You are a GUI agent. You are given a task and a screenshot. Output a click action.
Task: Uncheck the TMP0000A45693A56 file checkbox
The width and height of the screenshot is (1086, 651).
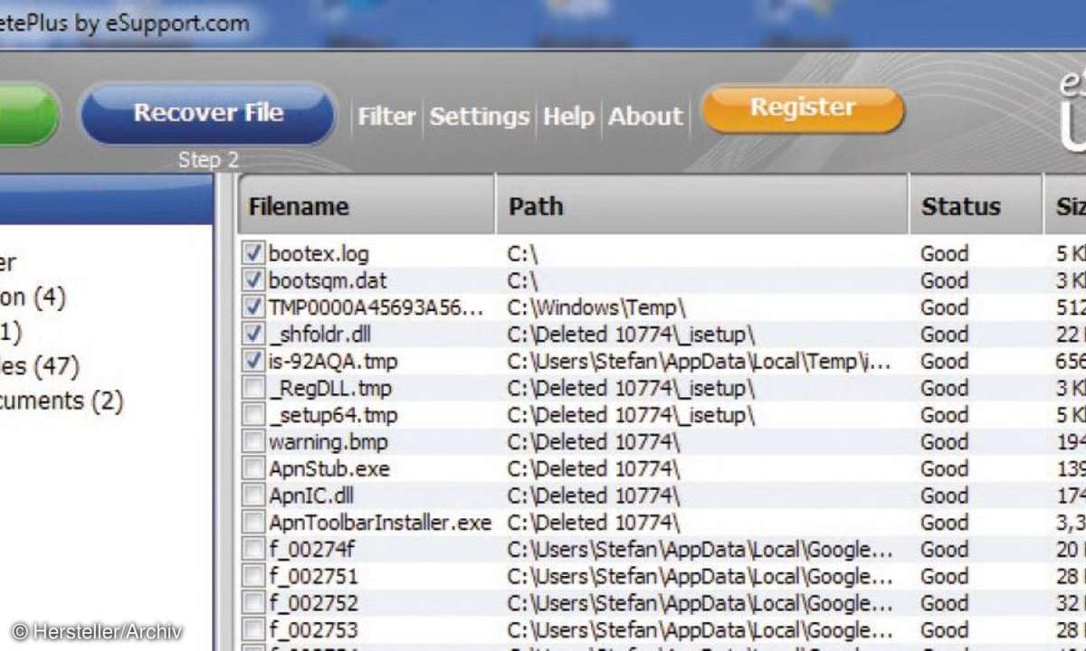tap(253, 307)
